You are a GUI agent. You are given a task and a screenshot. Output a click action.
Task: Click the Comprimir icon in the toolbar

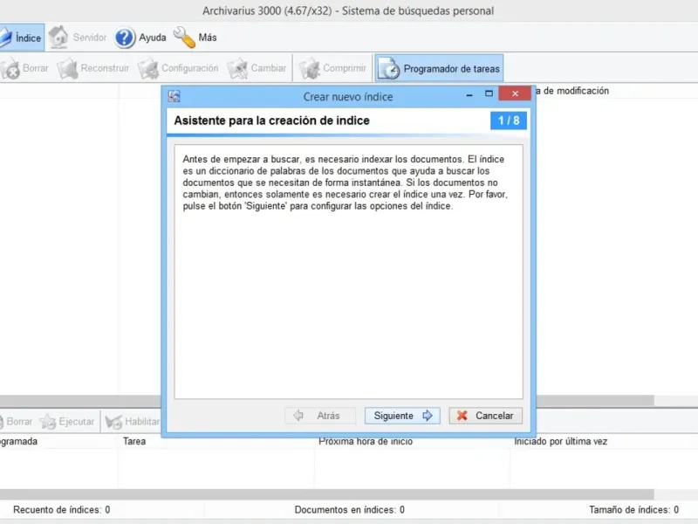[310, 69]
